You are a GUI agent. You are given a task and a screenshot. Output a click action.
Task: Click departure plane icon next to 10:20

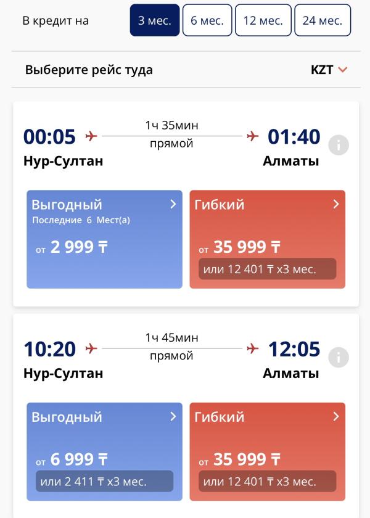tap(91, 349)
